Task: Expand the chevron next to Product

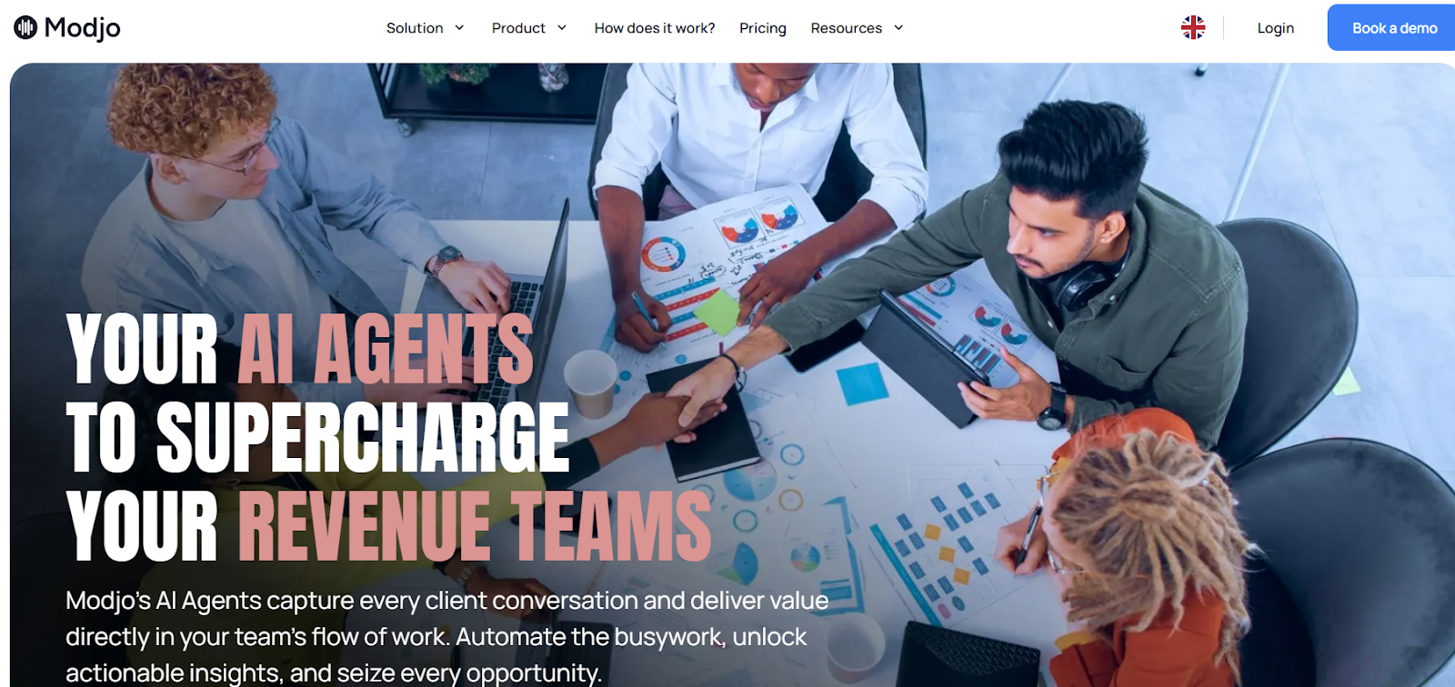Action: 562,28
